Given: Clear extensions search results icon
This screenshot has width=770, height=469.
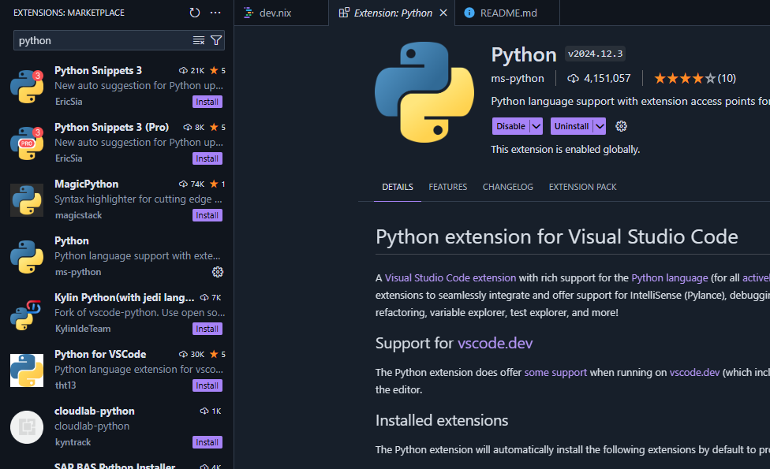Looking at the screenshot, I should tap(198, 40).
